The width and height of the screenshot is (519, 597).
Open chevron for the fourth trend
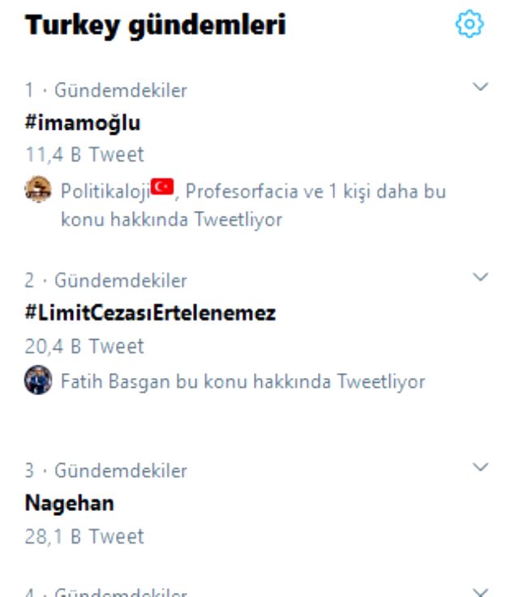tap(480, 591)
